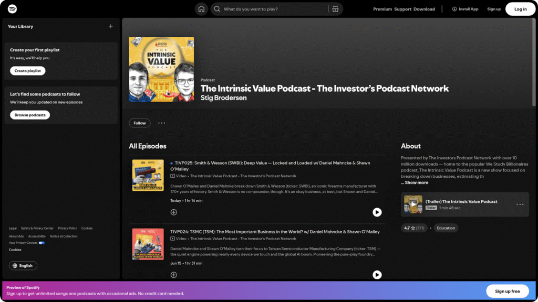Click the show link under TIVP025 title
The width and height of the screenshot is (538, 302).
[x=243, y=176]
